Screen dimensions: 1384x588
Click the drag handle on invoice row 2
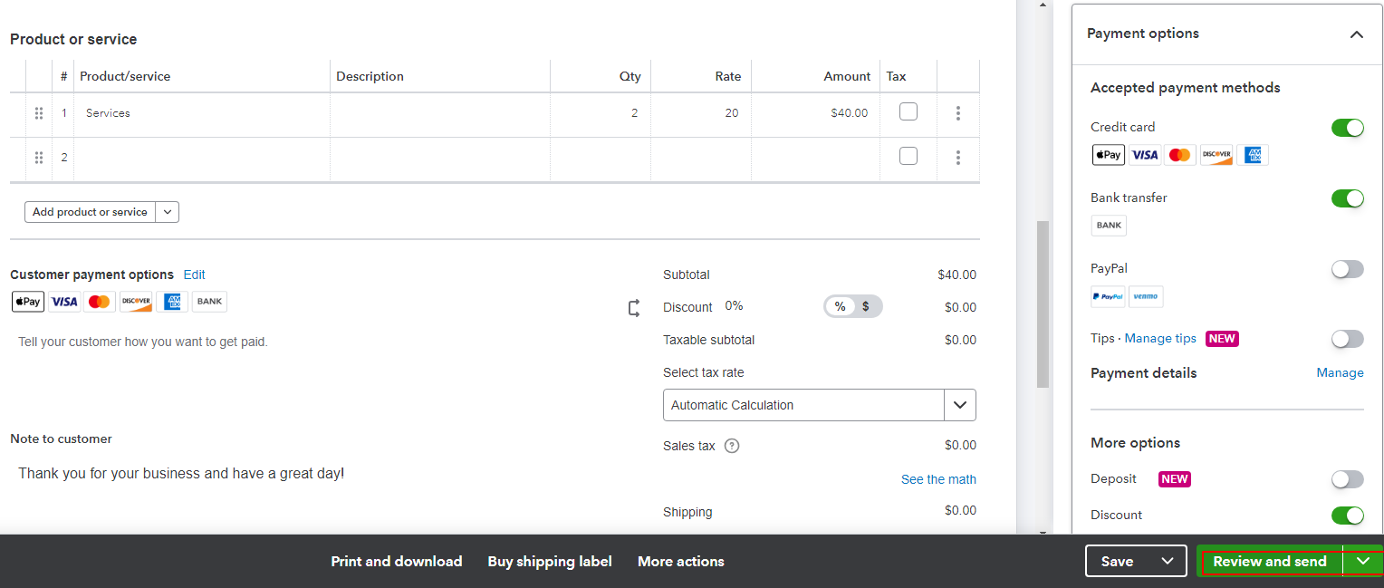(39, 156)
